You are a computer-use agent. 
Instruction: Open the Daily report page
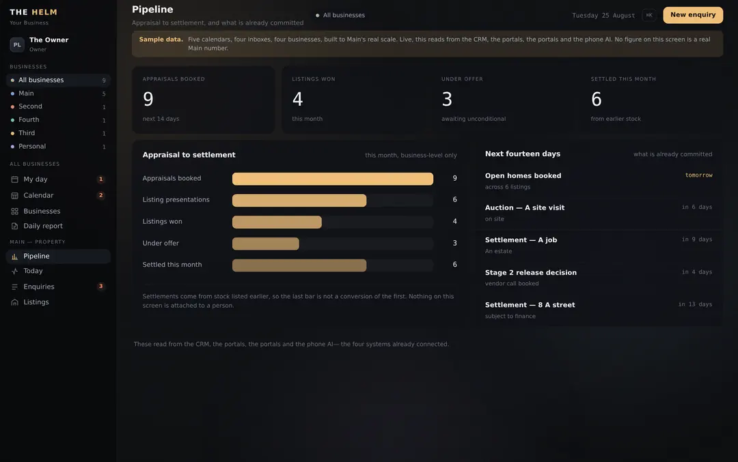point(58,226)
